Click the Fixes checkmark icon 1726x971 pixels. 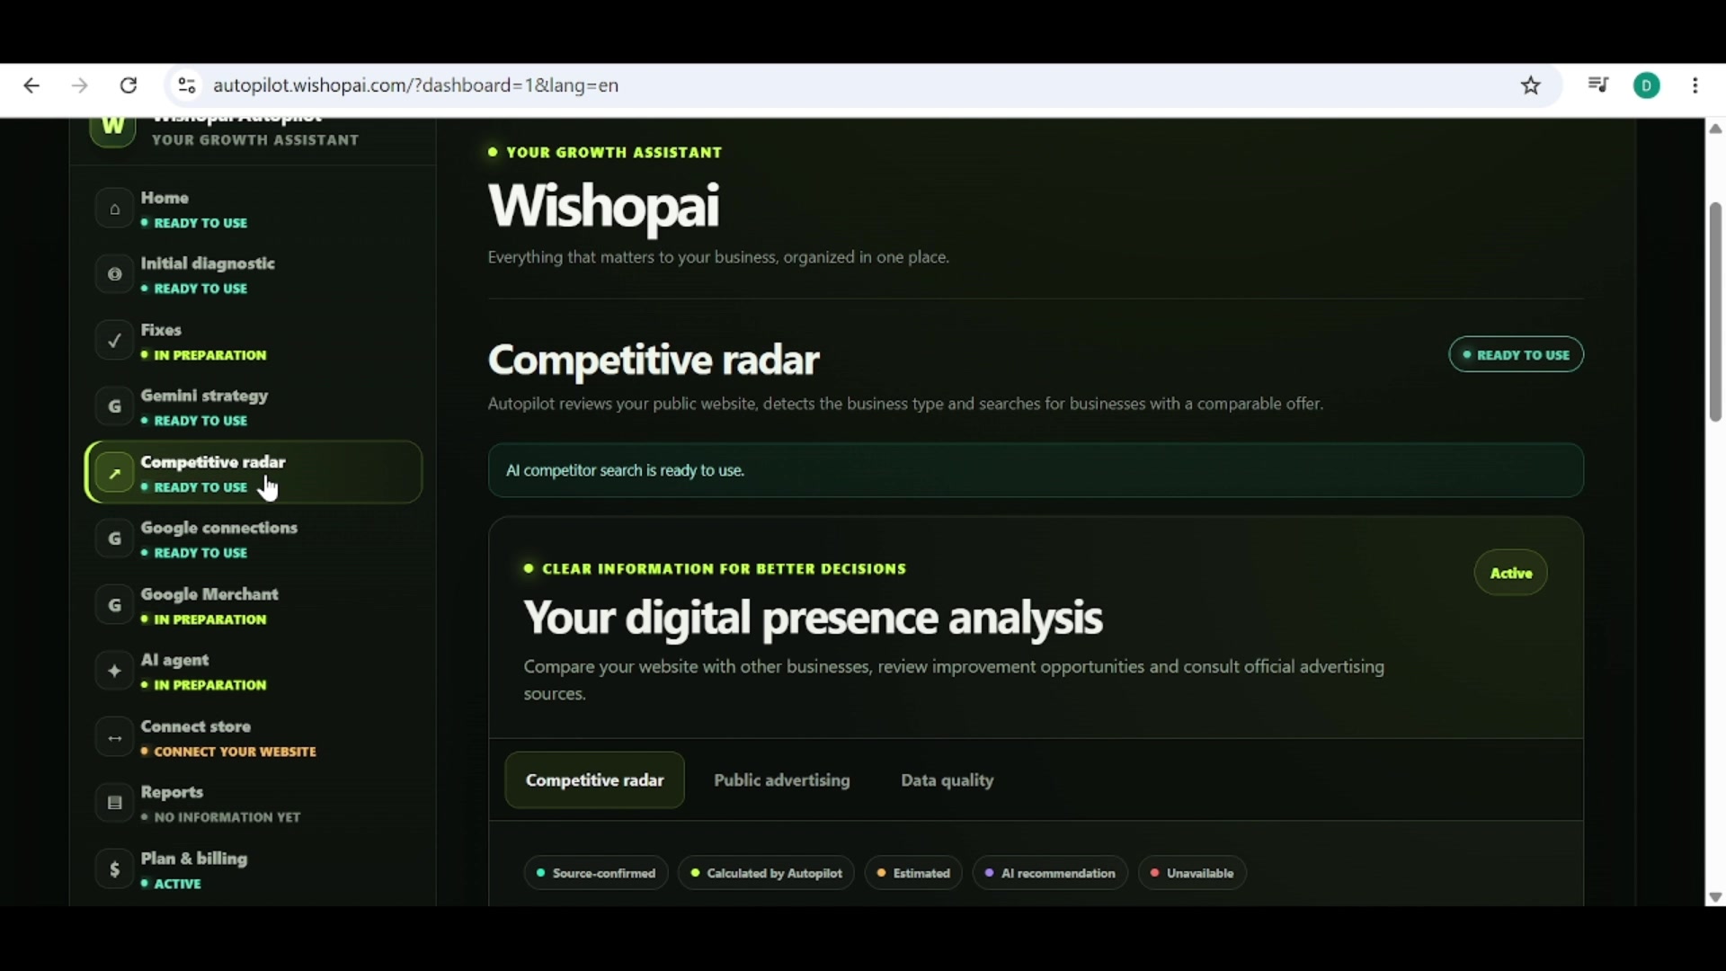114,341
